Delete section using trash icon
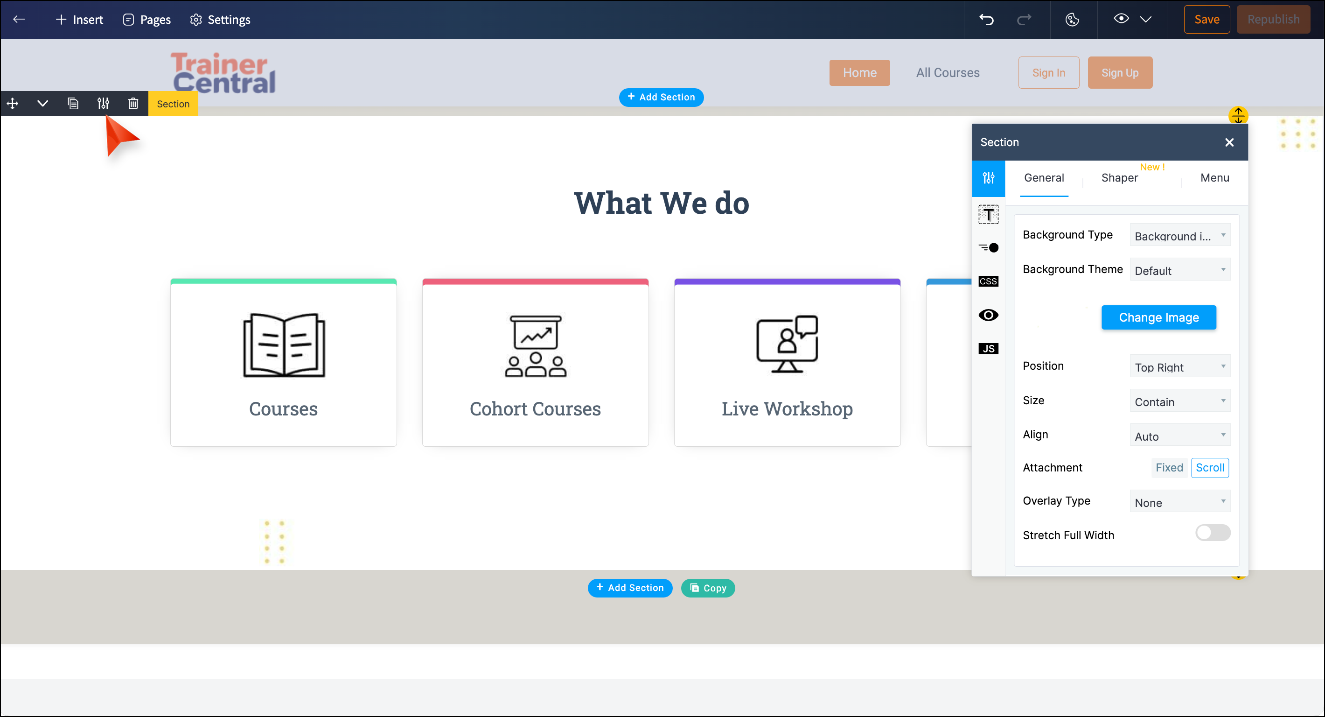This screenshot has width=1325, height=717. coord(132,104)
